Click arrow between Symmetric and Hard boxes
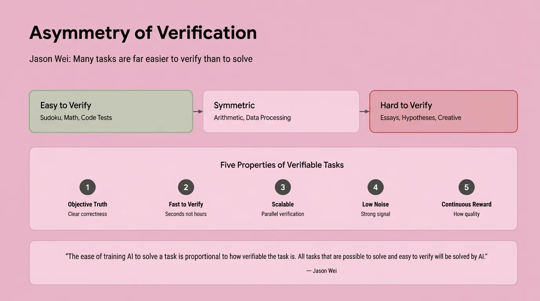540x301 pixels. click(x=365, y=112)
